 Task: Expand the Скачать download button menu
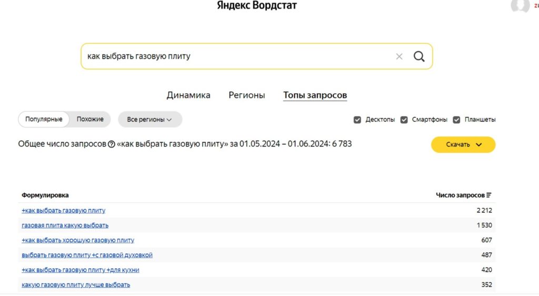point(463,145)
